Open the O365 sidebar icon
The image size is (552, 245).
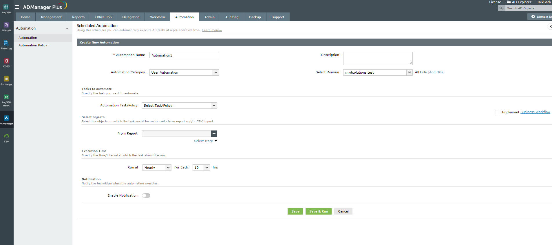point(6,63)
